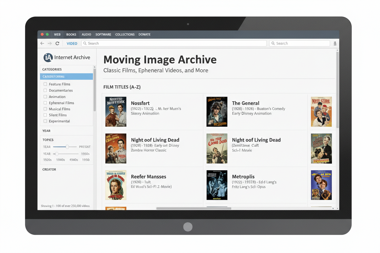Click the browser back arrow icon
Image resolution: width=380 pixels, height=253 pixels.
coord(42,43)
